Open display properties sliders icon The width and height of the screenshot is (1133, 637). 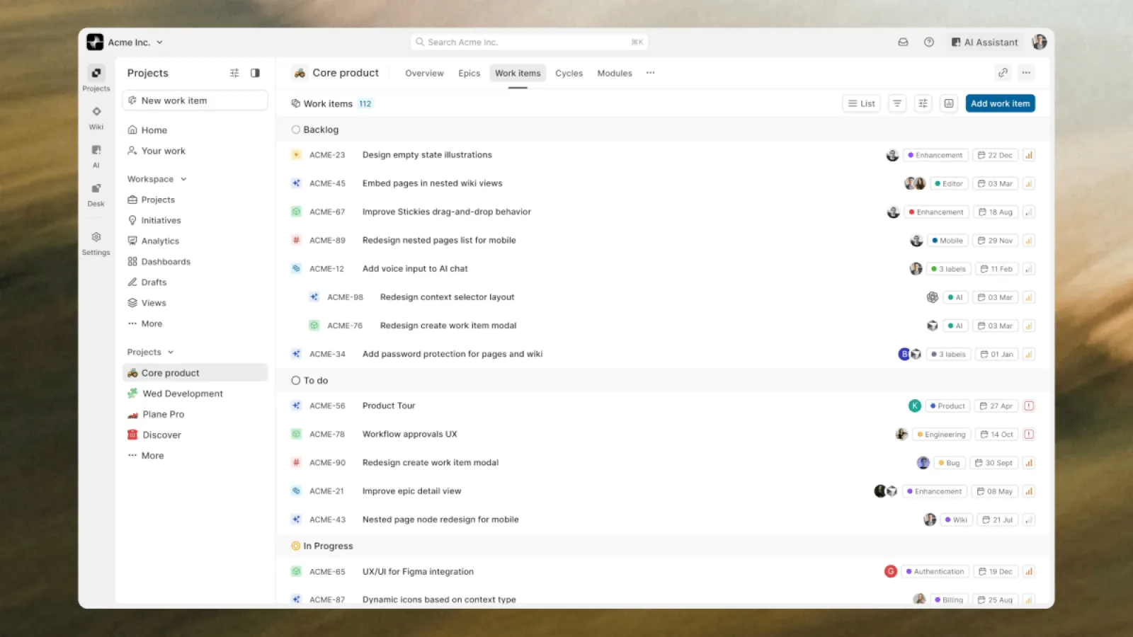(x=923, y=103)
